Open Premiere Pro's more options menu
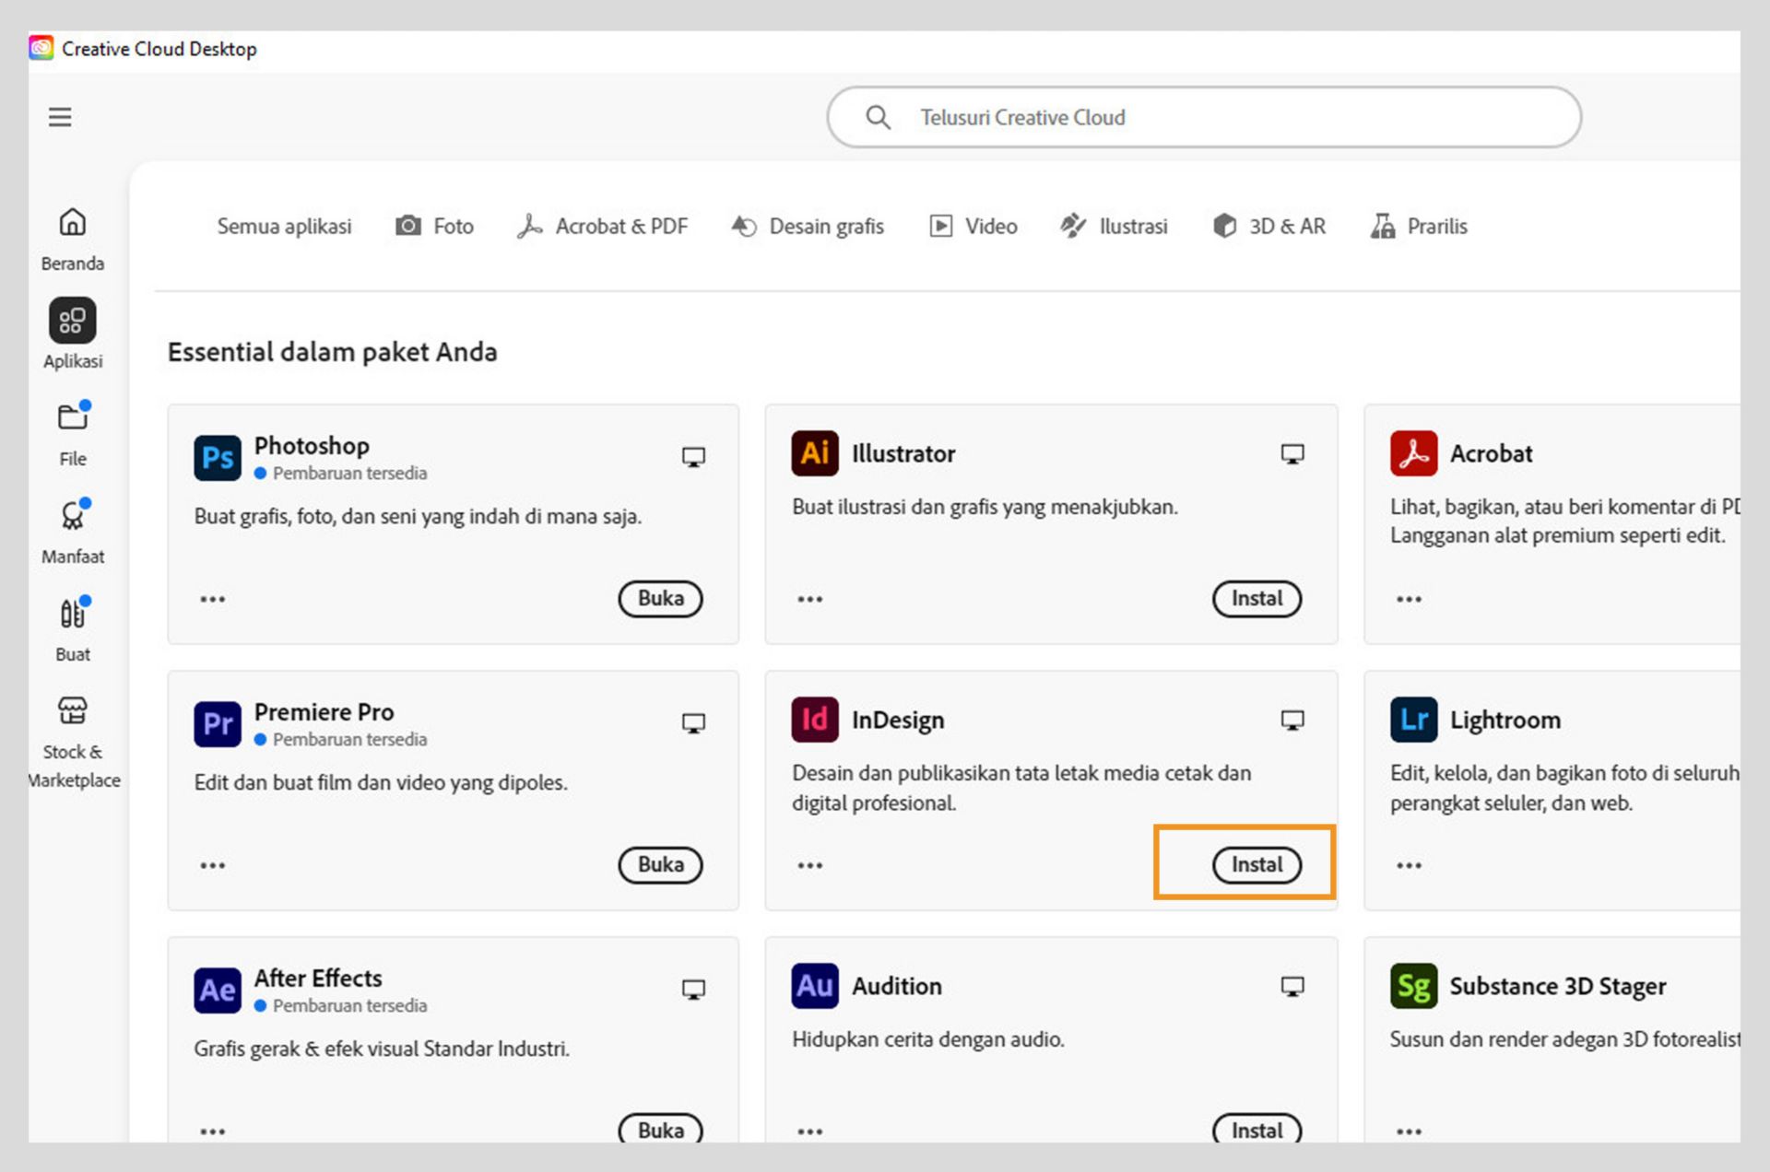 point(212,865)
